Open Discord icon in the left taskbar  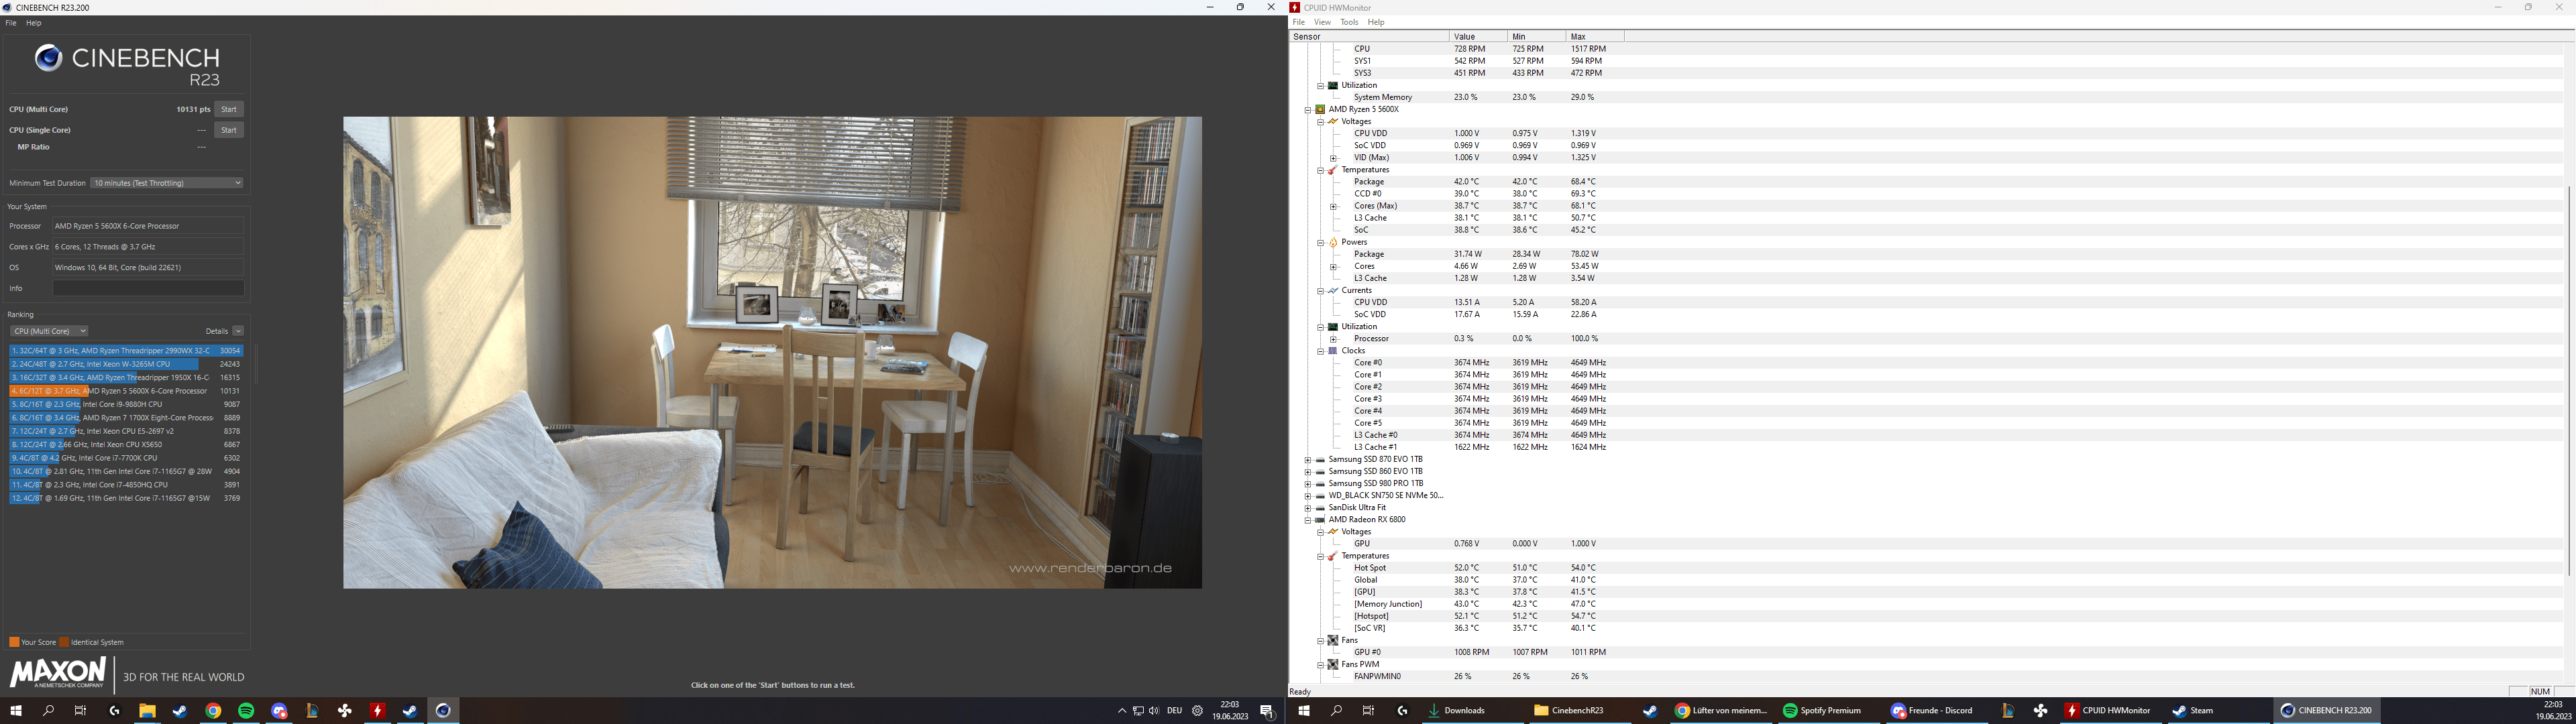pyautogui.click(x=279, y=711)
